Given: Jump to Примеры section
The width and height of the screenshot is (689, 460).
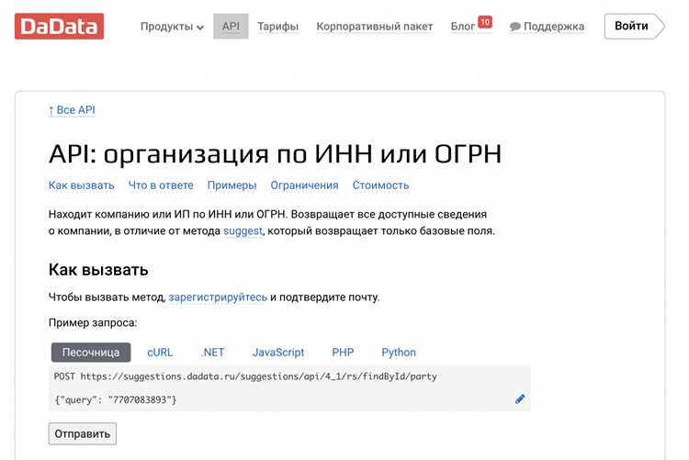Looking at the screenshot, I should click(232, 185).
